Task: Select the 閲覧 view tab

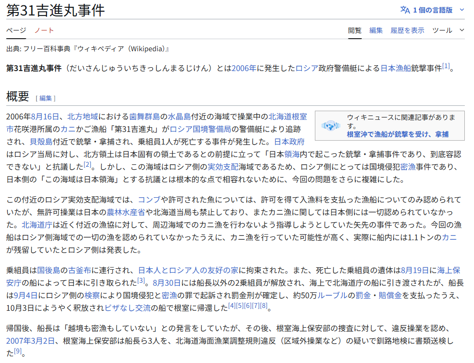Action: 355,30
